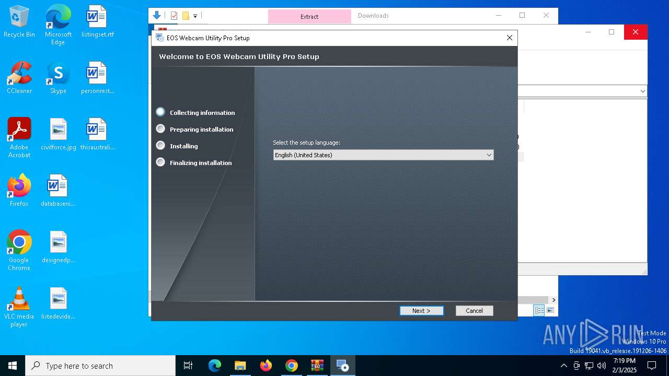669x376 pixels.
Task: Click the taskbar search box
Action: 100,366
